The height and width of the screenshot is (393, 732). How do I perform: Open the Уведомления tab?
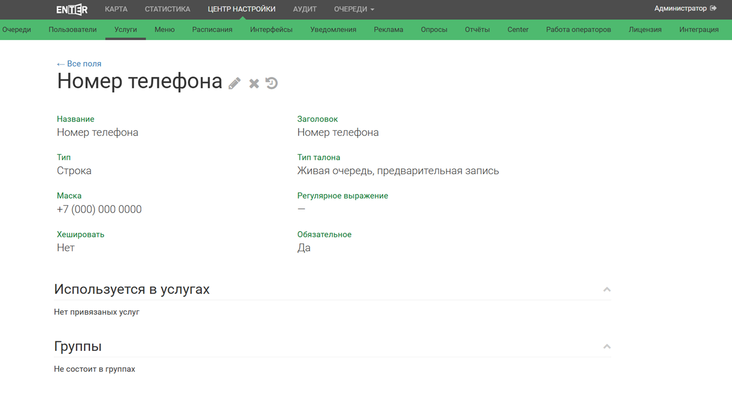pos(333,29)
